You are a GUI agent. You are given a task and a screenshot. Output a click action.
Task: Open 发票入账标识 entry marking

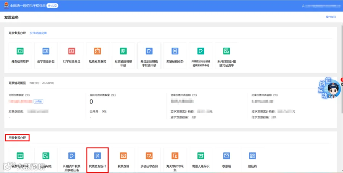201,160
